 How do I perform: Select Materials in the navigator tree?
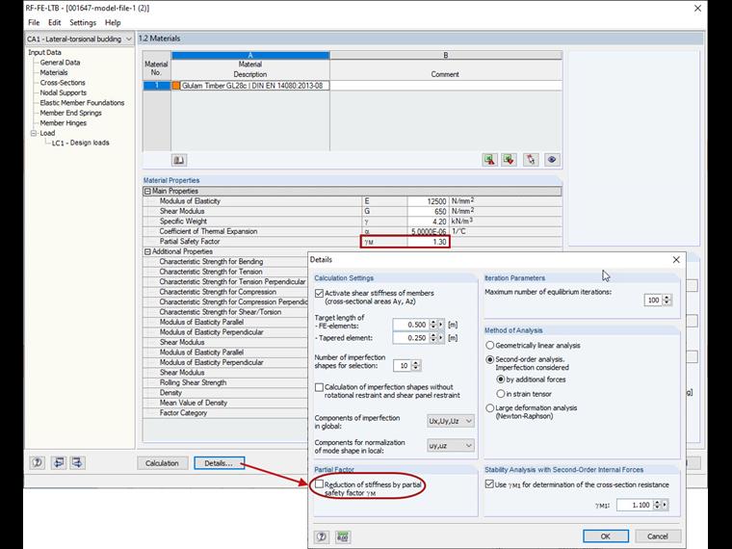tap(54, 73)
